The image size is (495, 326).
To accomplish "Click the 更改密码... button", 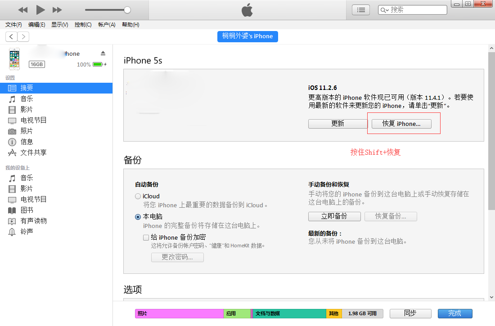I will coord(177,257).
